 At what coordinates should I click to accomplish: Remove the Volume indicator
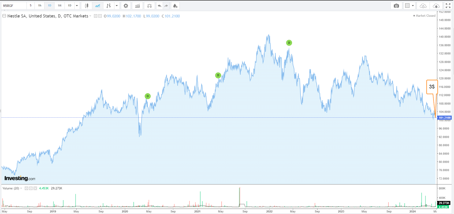pyautogui.click(x=35, y=188)
